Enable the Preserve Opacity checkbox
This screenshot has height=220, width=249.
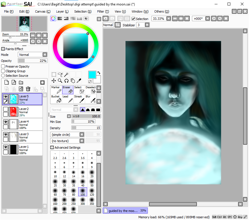coord(3,66)
